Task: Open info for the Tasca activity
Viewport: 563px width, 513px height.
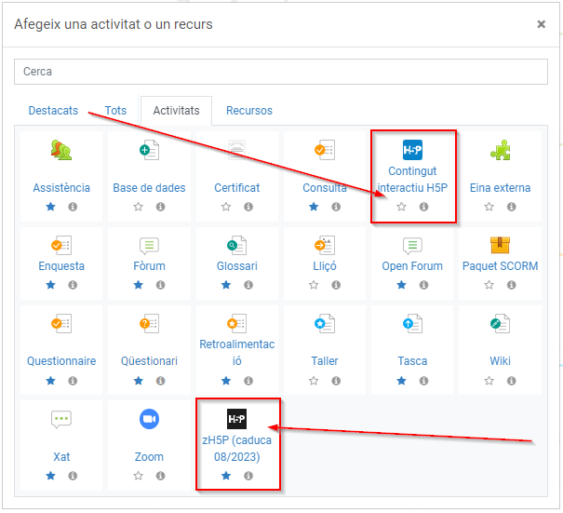Action: point(423,381)
